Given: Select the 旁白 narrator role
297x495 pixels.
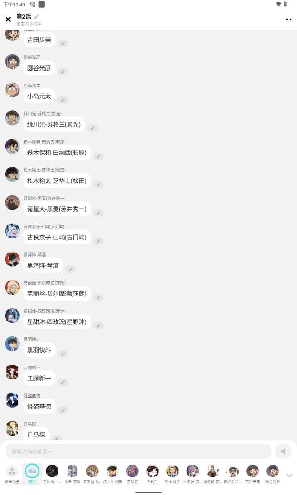Looking at the screenshot, I should tap(32, 474).
